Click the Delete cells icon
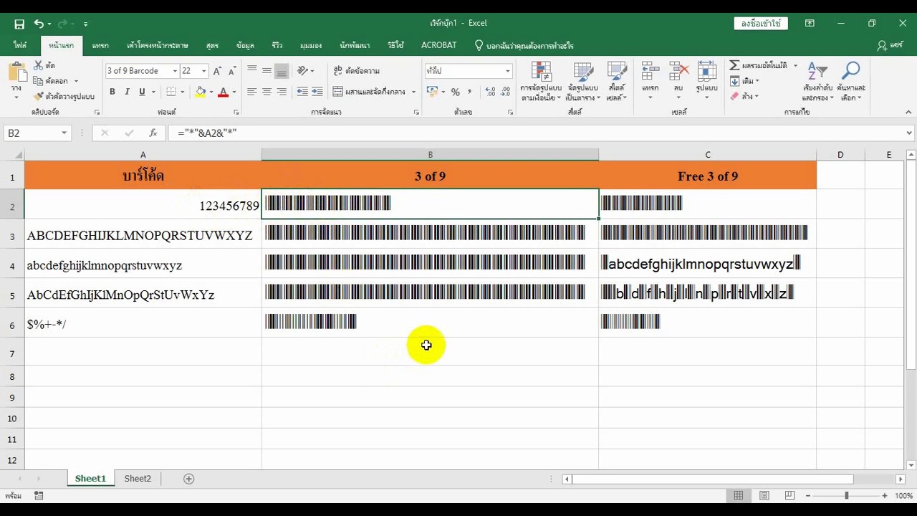Viewport: 917px width, 516px height. pos(678,72)
